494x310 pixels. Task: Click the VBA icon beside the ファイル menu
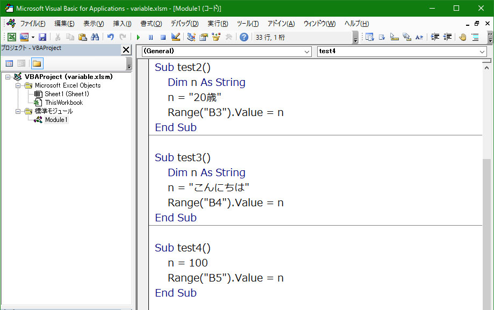(11, 23)
